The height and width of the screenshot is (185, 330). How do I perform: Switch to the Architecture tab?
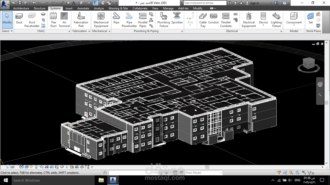(x=21, y=8)
